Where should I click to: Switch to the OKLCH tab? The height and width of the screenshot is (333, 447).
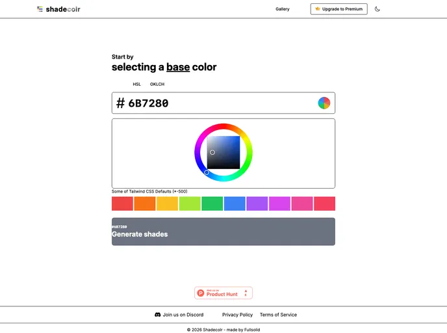[x=157, y=84]
